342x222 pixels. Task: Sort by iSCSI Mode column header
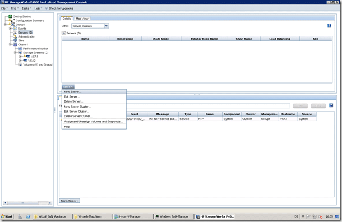tap(161, 39)
